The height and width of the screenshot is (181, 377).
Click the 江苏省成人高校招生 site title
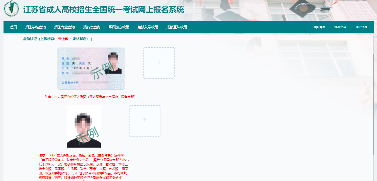pos(103,10)
